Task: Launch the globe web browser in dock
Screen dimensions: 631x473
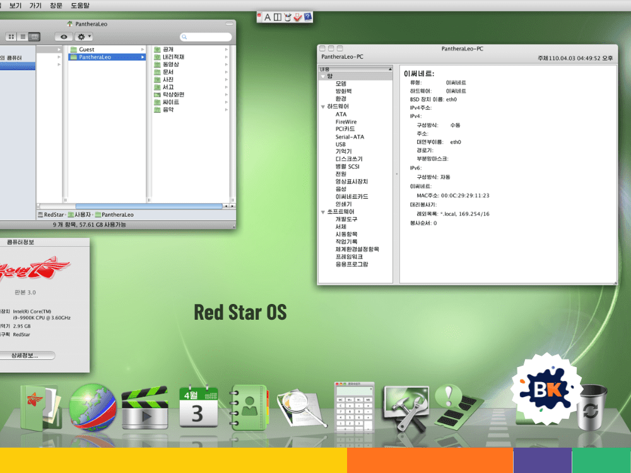Action: [x=92, y=407]
